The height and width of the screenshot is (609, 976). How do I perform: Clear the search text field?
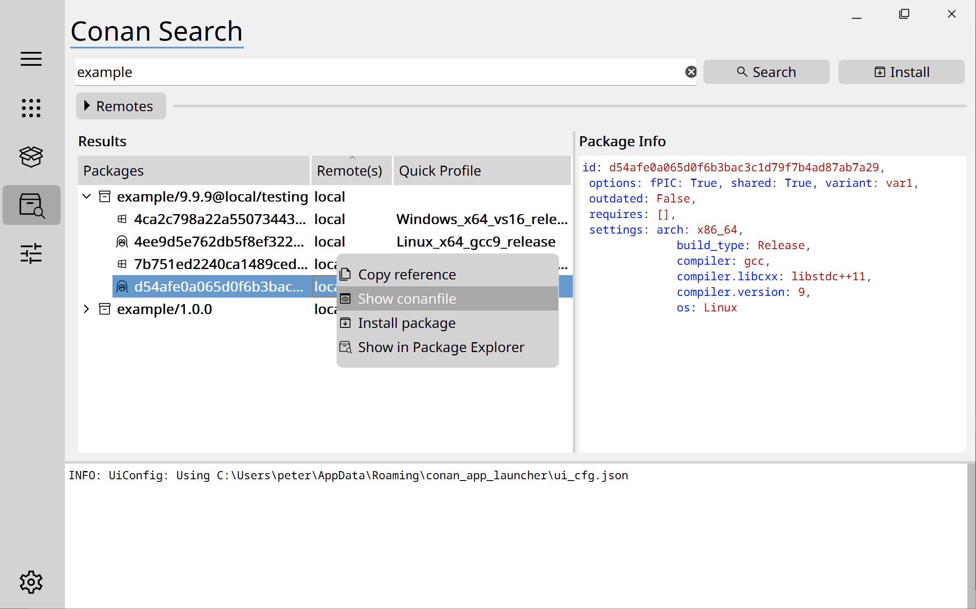pyautogui.click(x=690, y=72)
